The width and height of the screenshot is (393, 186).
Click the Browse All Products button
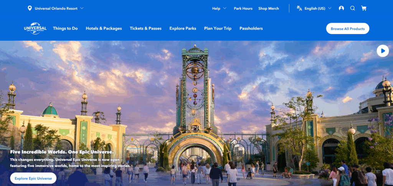point(347,28)
